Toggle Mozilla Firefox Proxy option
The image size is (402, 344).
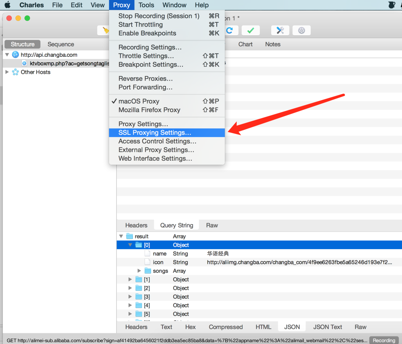coord(167,110)
